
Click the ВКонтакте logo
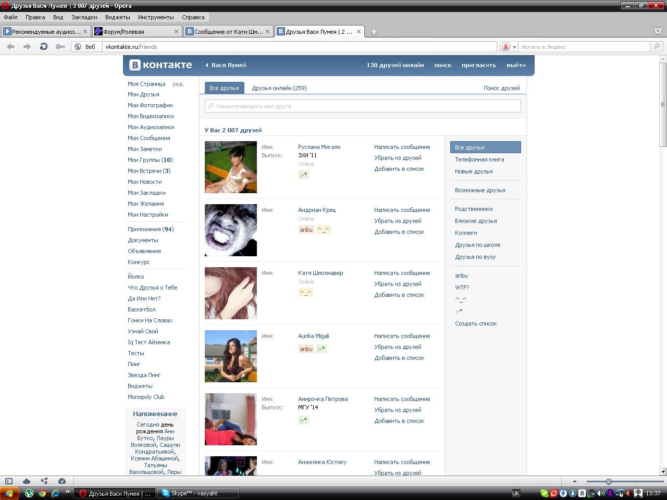161,65
